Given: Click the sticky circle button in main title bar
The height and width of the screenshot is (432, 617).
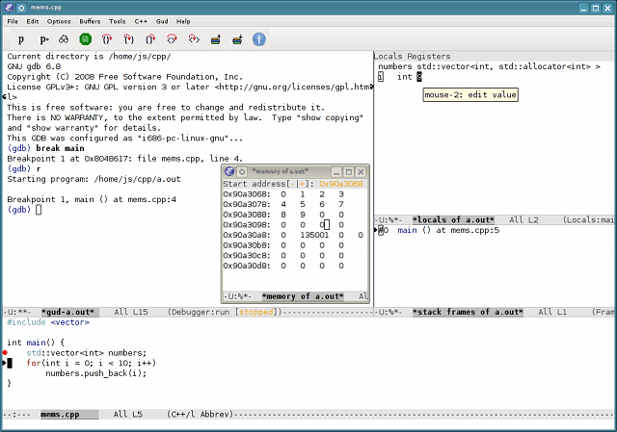Looking at the screenshot, I should (x=21, y=8).
